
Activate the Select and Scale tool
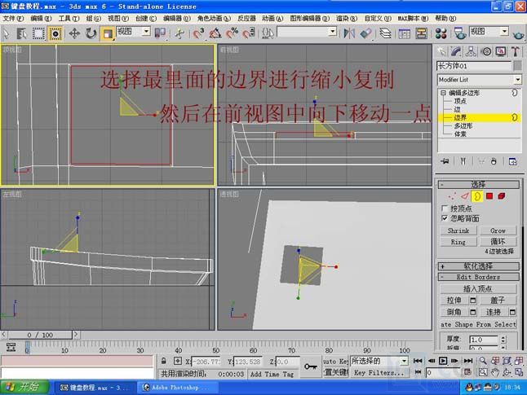coord(108,33)
